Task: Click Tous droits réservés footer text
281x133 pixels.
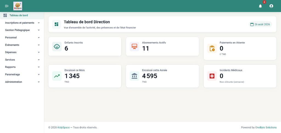Action: [x=85, y=128]
